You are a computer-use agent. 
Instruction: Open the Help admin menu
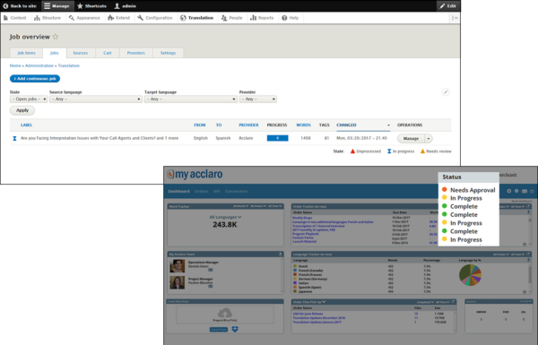pos(290,18)
